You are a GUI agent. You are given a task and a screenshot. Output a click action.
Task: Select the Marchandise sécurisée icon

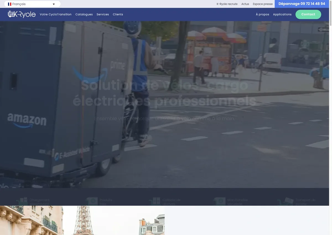coord(219,201)
